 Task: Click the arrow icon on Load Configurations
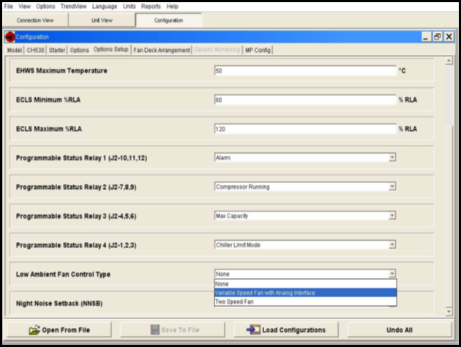pos(253,329)
